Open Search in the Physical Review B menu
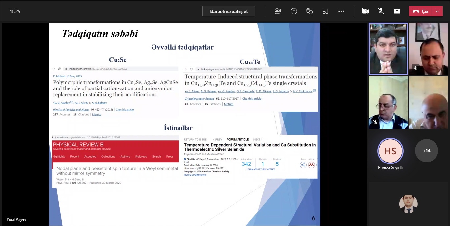This screenshot has height=226, width=450. coord(156,157)
